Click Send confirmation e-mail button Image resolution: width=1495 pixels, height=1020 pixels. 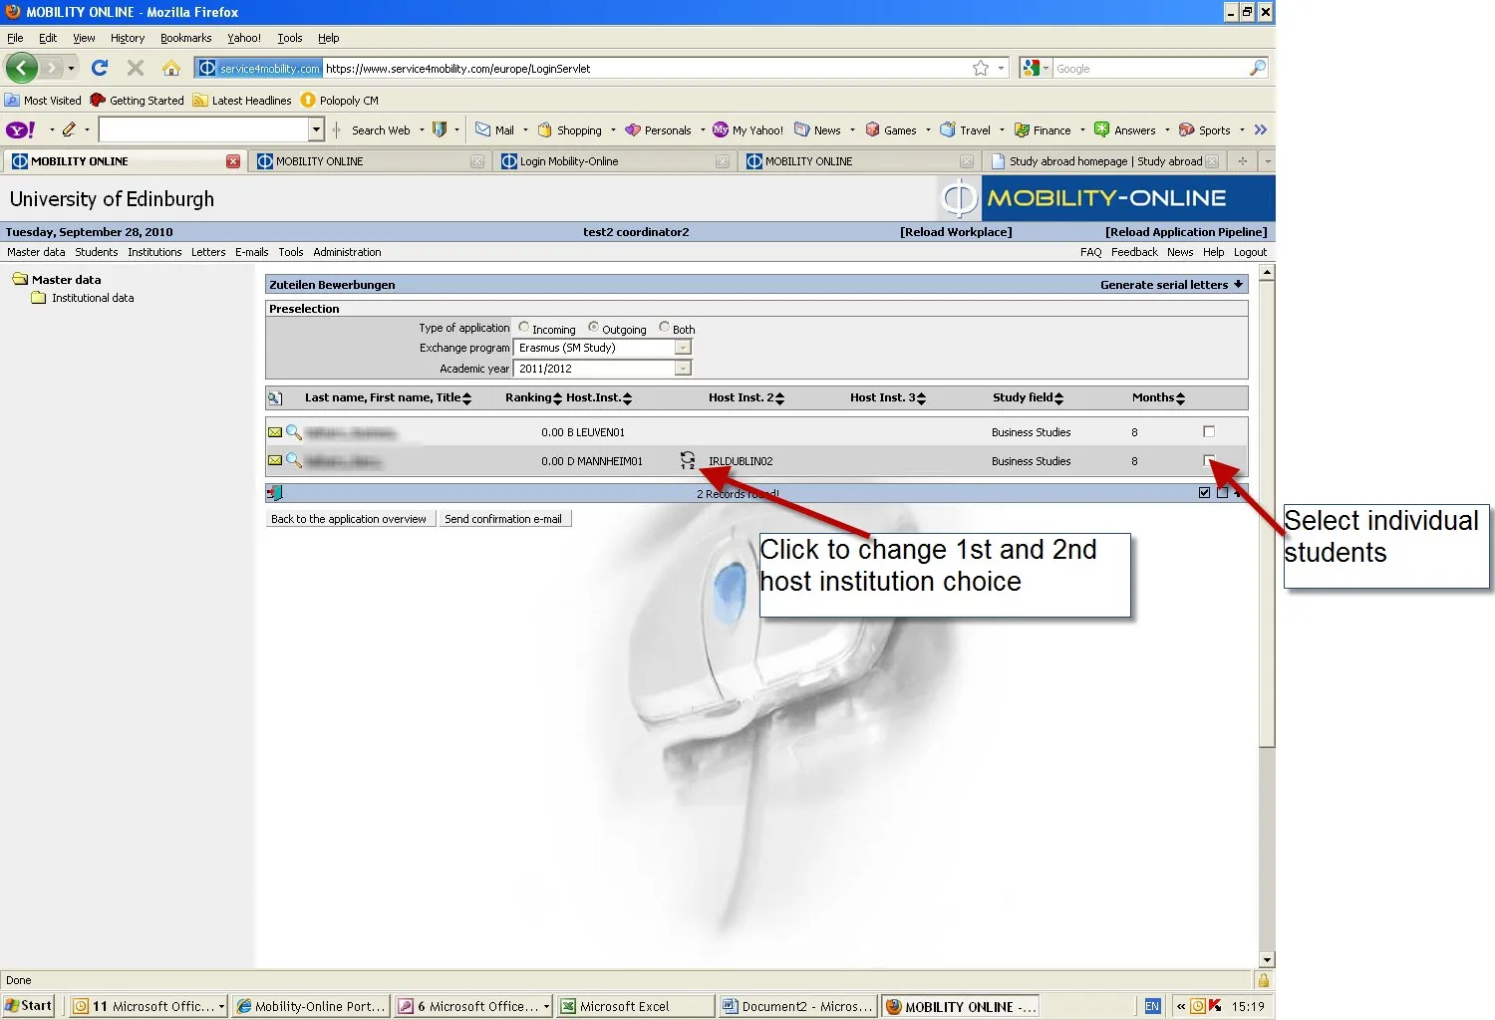point(503,519)
